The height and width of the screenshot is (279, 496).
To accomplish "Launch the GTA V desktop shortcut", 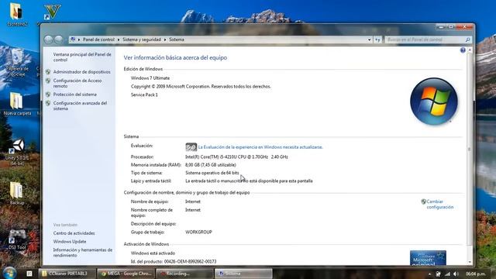I will pos(52,13).
